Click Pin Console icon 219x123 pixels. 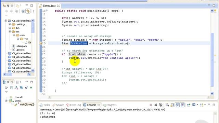pyautogui.click(x=189, y=105)
